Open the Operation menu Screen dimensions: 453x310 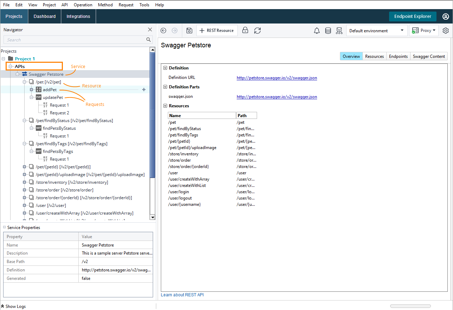click(x=83, y=5)
